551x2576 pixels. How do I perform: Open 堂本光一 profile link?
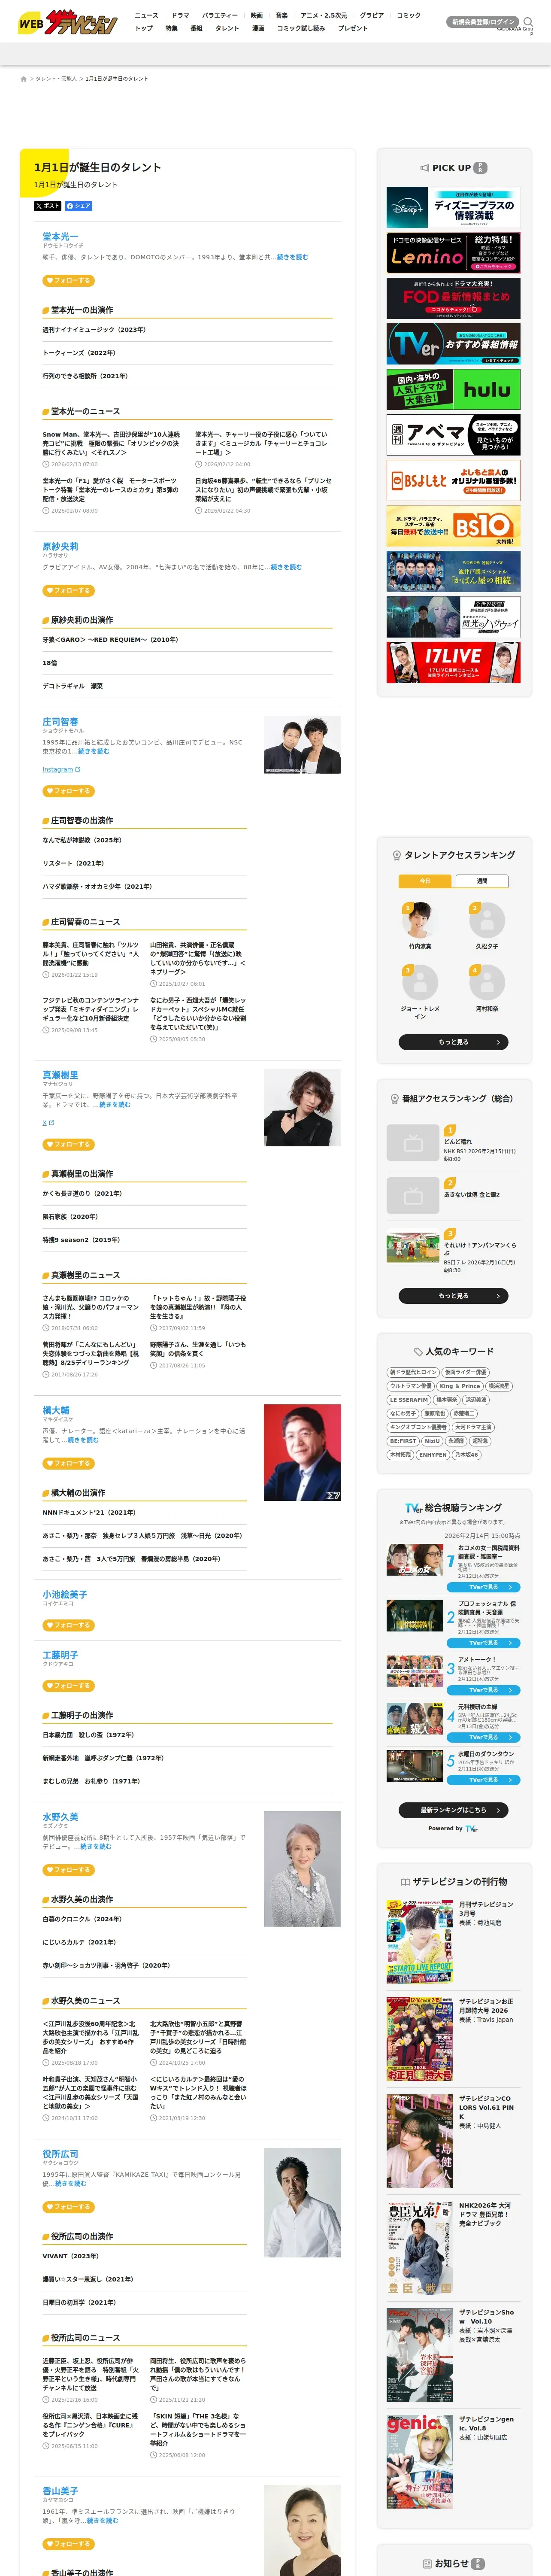[x=60, y=237]
